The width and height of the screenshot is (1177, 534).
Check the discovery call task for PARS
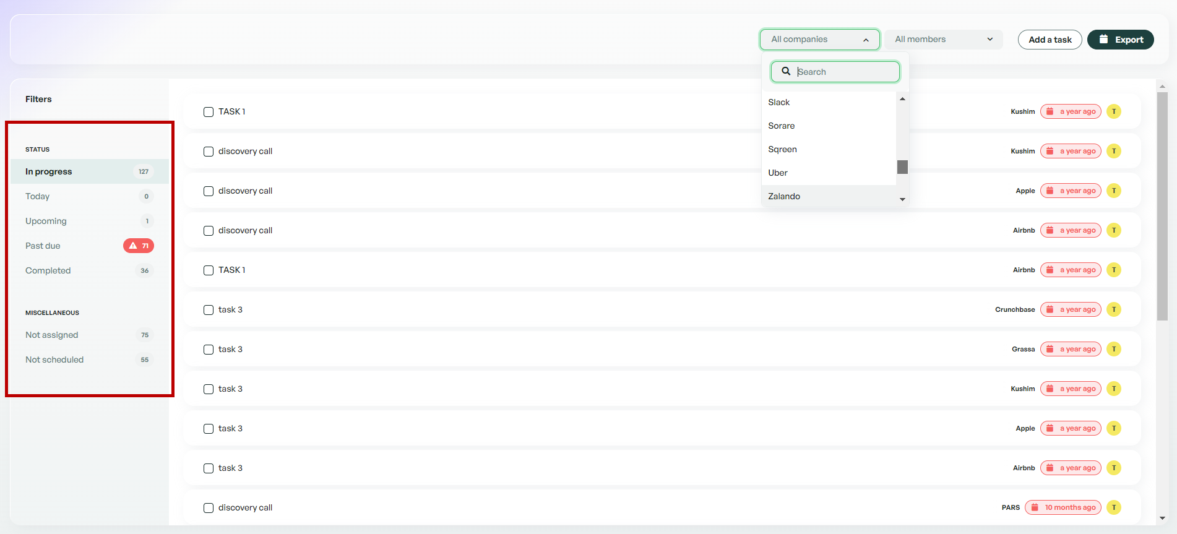coord(209,508)
